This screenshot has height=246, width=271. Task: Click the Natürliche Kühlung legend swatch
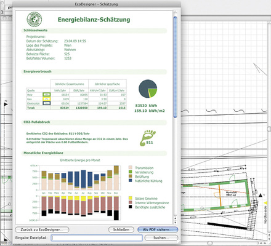pyautogui.click(x=130, y=181)
